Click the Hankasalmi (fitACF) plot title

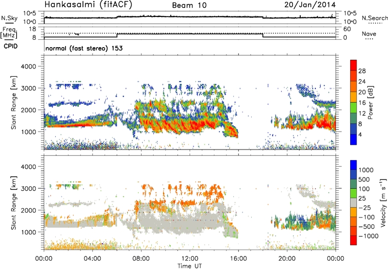pyautogui.click(x=88, y=4)
